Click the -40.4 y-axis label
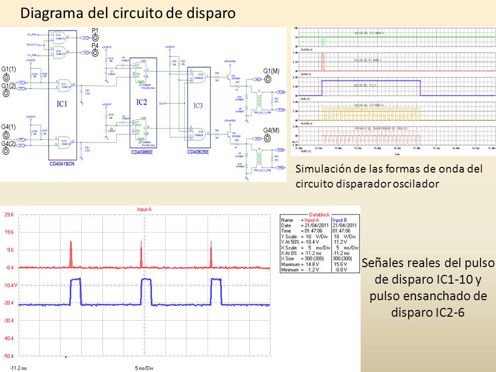496x372 pixels. (9, 338)
